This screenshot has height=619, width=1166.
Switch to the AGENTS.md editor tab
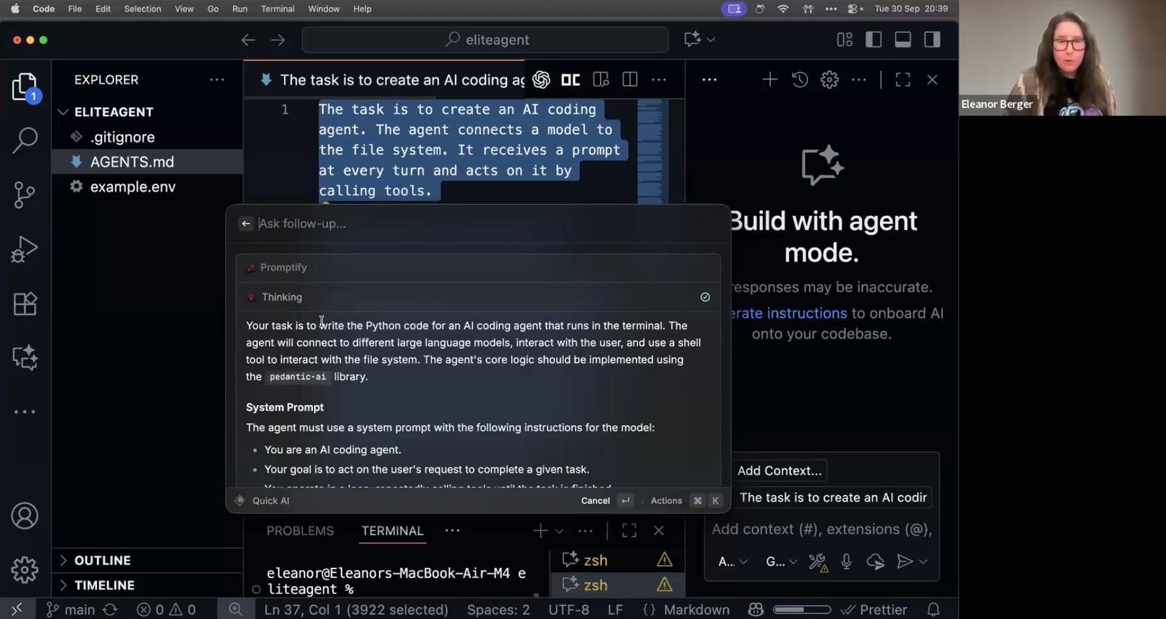390,80
